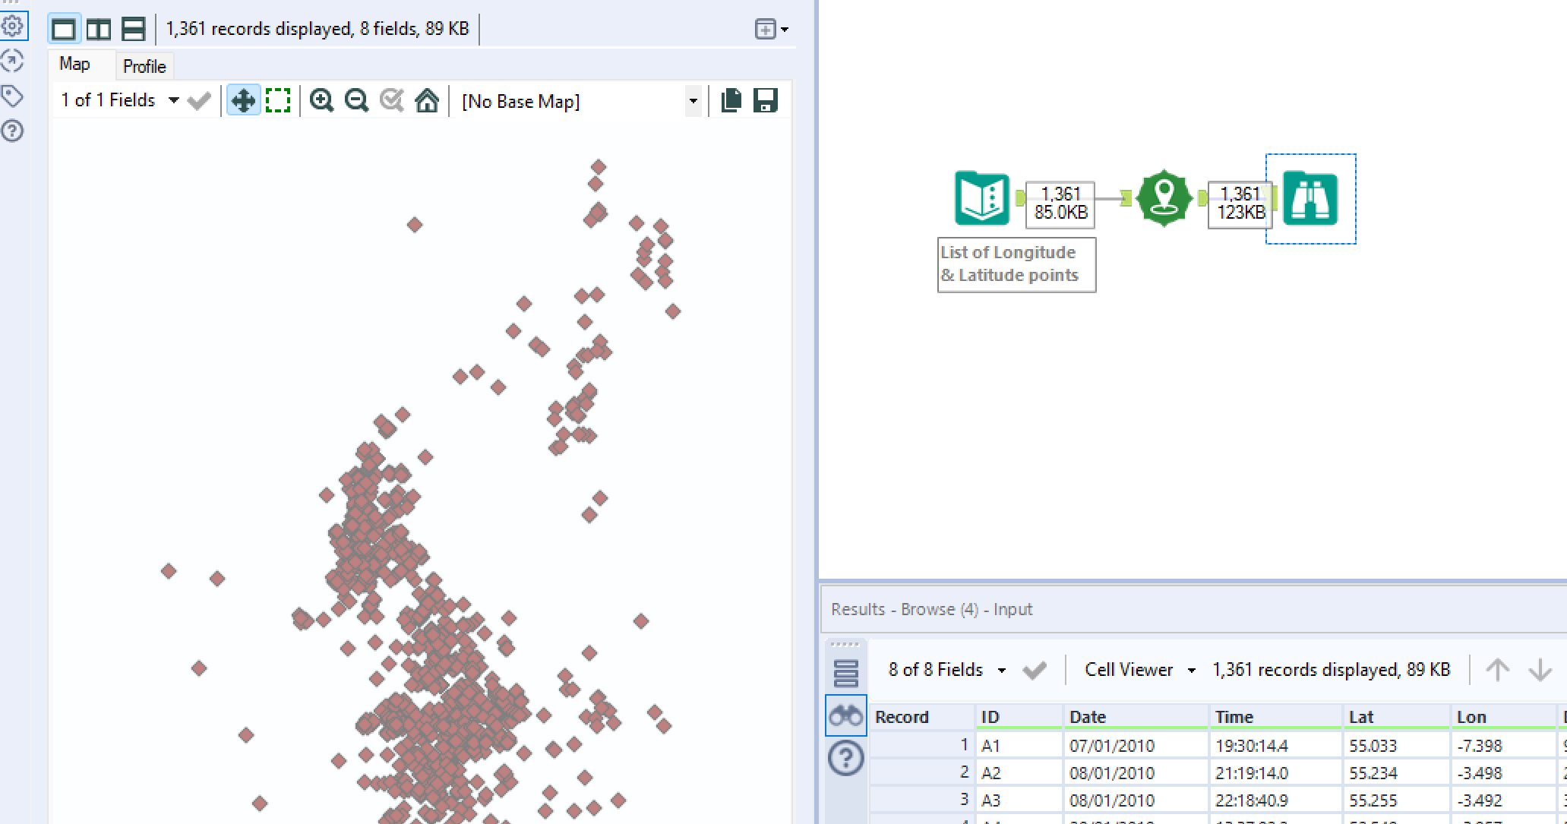Viewport: 1567px width, 824px height.
Task: Open the Map tab
Action: (74, 65)
